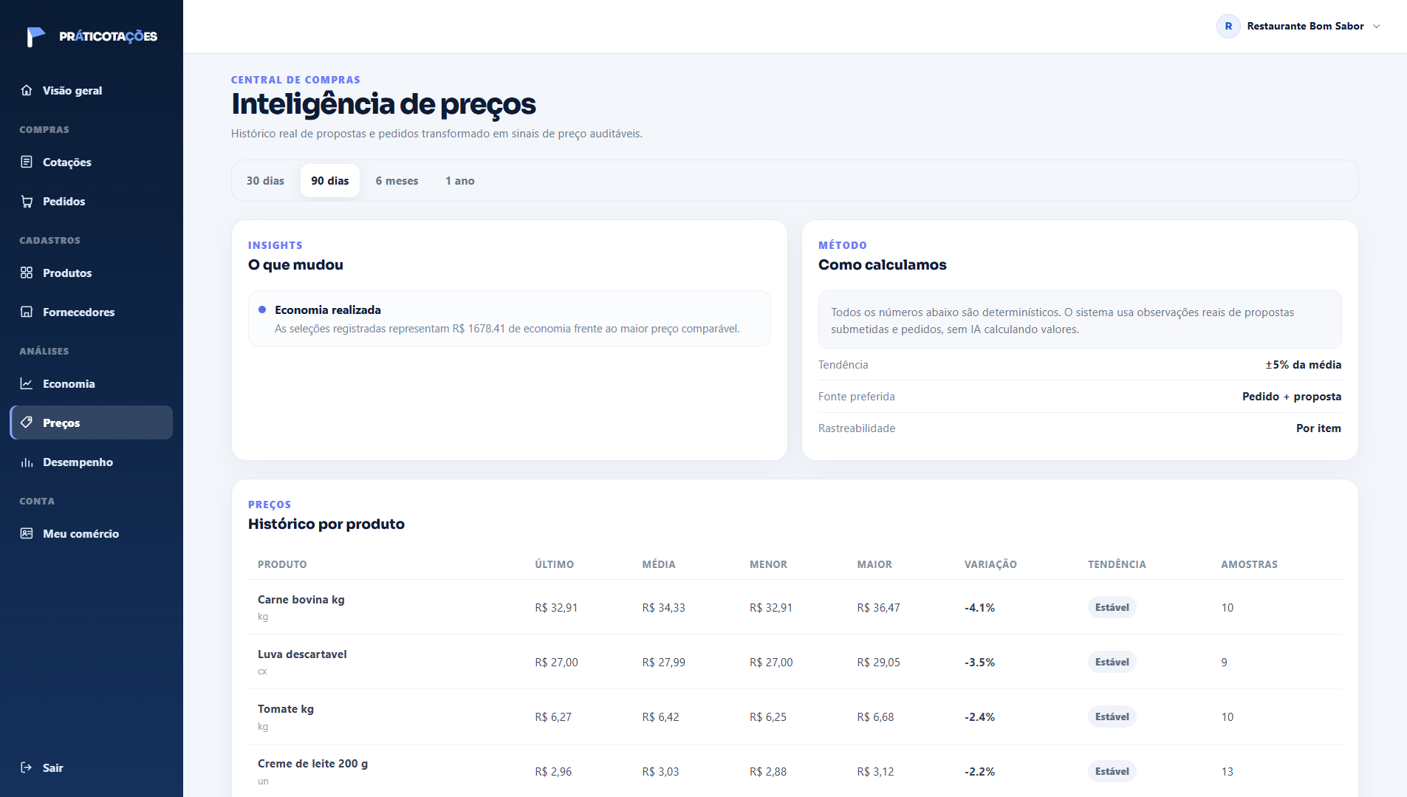Click the Preços tag icon
1407x797 pixels.
click(x=27, y=423)
